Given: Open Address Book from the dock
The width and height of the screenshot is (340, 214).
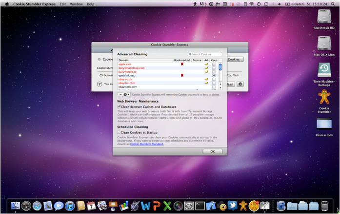Looking at the screenshot, I should (80, 206).
